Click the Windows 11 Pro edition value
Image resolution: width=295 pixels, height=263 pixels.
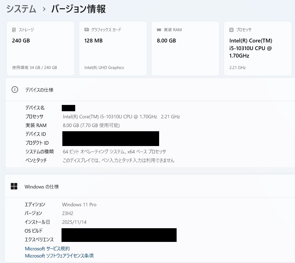[x=79, y=205]
